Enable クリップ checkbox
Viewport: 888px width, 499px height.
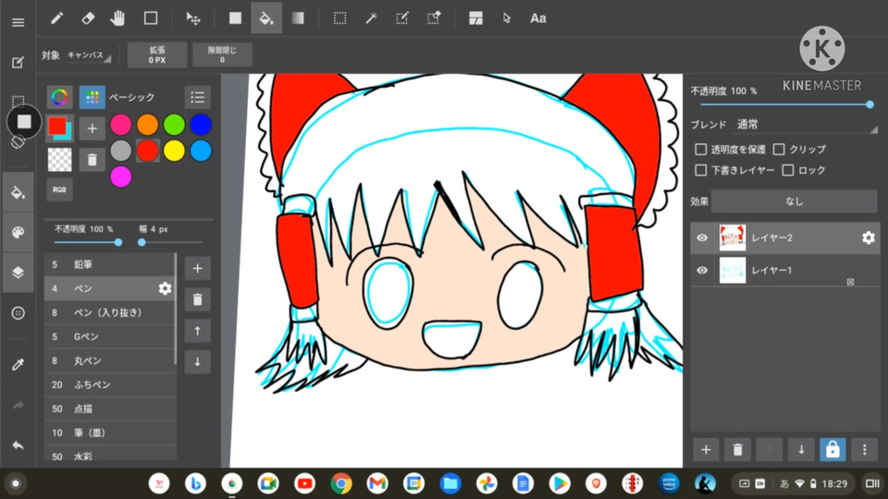(x=779, y=150)
